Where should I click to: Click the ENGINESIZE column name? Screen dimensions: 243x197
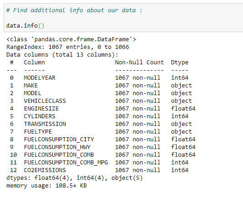[x=41, y=109]
